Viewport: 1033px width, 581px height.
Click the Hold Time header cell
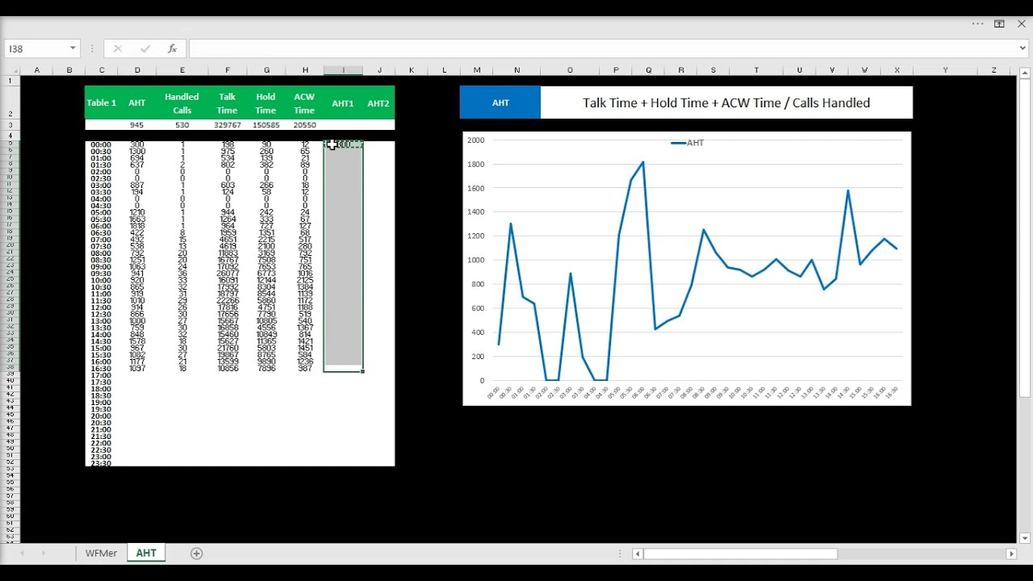[x=266, y=103]
